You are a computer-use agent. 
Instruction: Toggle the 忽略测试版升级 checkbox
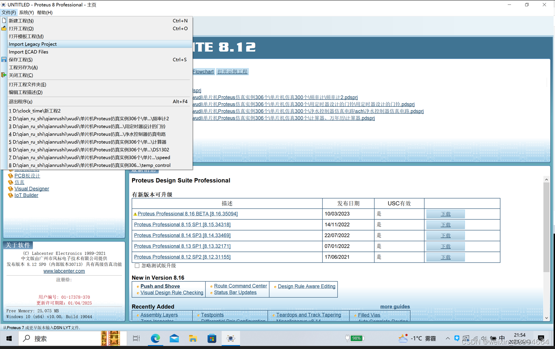click(137, 265)
